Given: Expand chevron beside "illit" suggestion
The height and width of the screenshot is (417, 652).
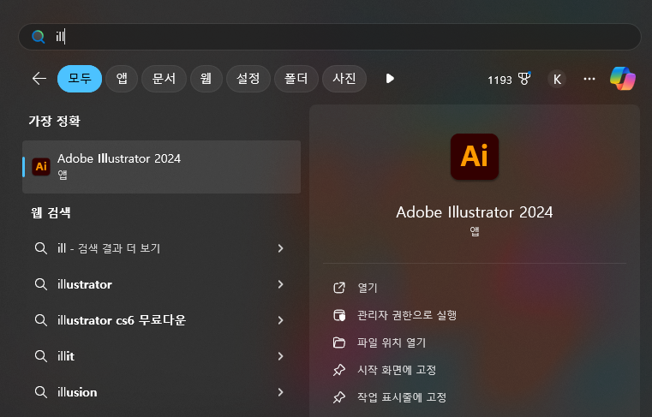Looking at the screenshot, I should (x=281, y=356).
